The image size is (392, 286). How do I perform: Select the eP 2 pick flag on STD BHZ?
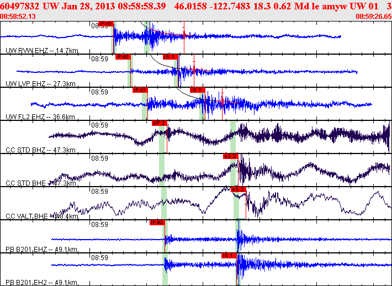coord(159,123)
